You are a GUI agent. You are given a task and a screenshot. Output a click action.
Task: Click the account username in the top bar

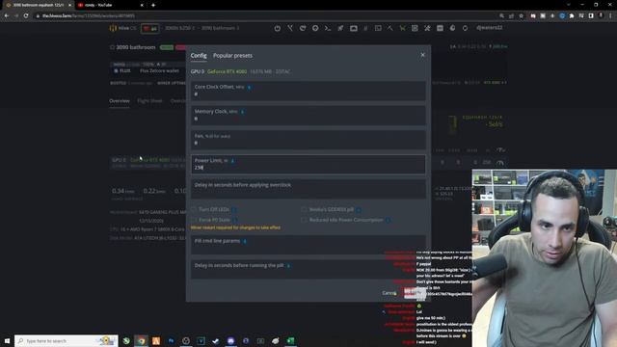489,28
